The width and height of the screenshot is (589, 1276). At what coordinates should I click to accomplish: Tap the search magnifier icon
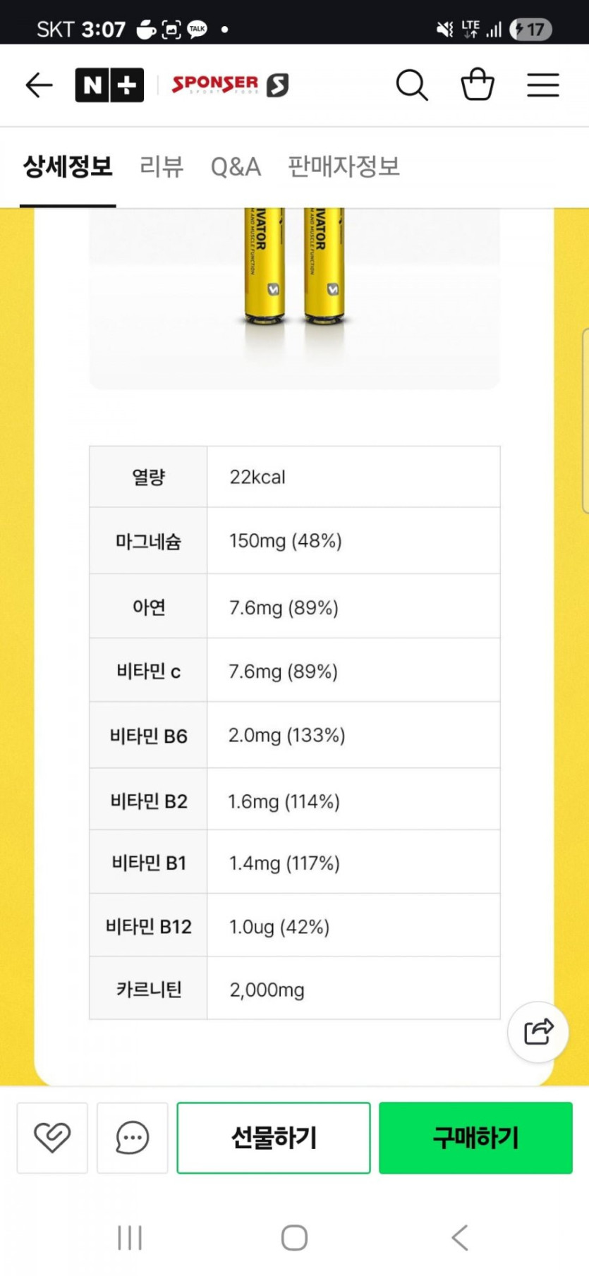coord(412,85)
